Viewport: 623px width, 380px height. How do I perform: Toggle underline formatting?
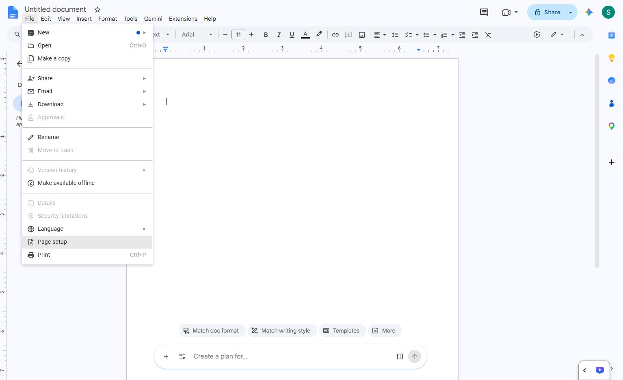click(292, 35)
